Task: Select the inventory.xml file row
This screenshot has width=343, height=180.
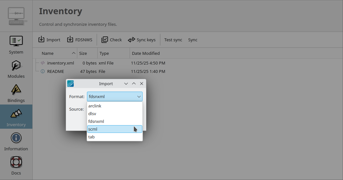Action: pyautogui.click(x=60, y=63)
